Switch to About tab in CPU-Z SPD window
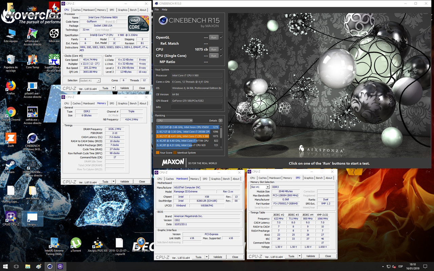Screen dimensions: 434x271 tap(329, 178)
